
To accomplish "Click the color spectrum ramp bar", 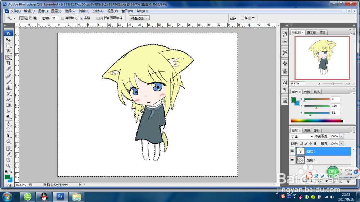I will tap(317, 120).
